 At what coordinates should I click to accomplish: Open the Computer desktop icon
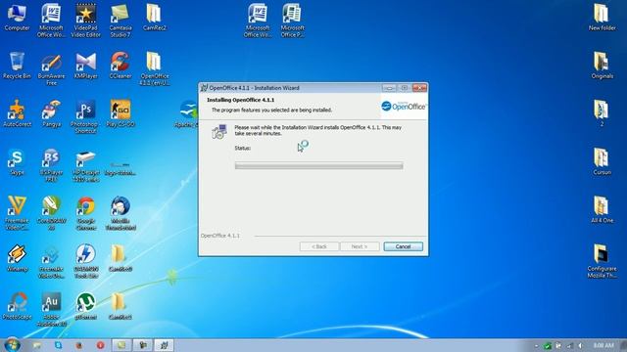[17, 17]
